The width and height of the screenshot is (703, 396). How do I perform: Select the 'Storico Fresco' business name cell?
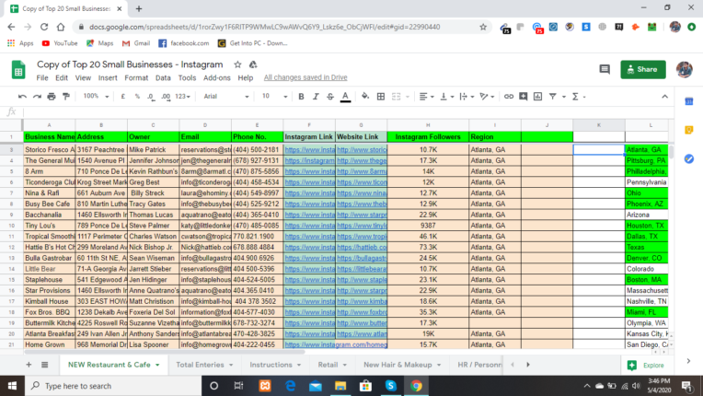[50, 150]
